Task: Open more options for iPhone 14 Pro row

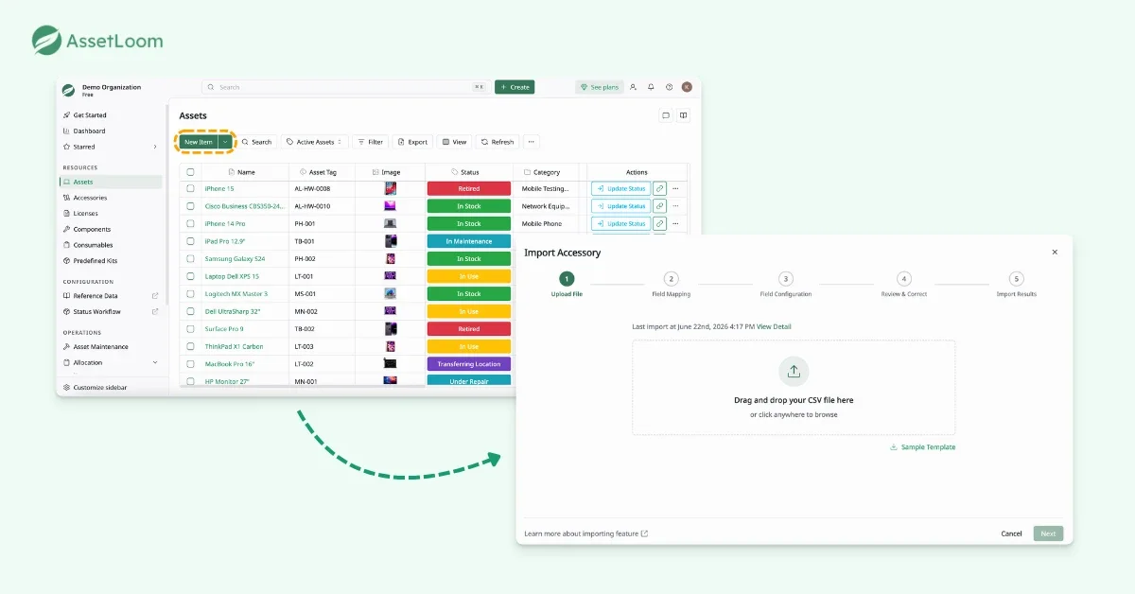Action: coord(675,223)
